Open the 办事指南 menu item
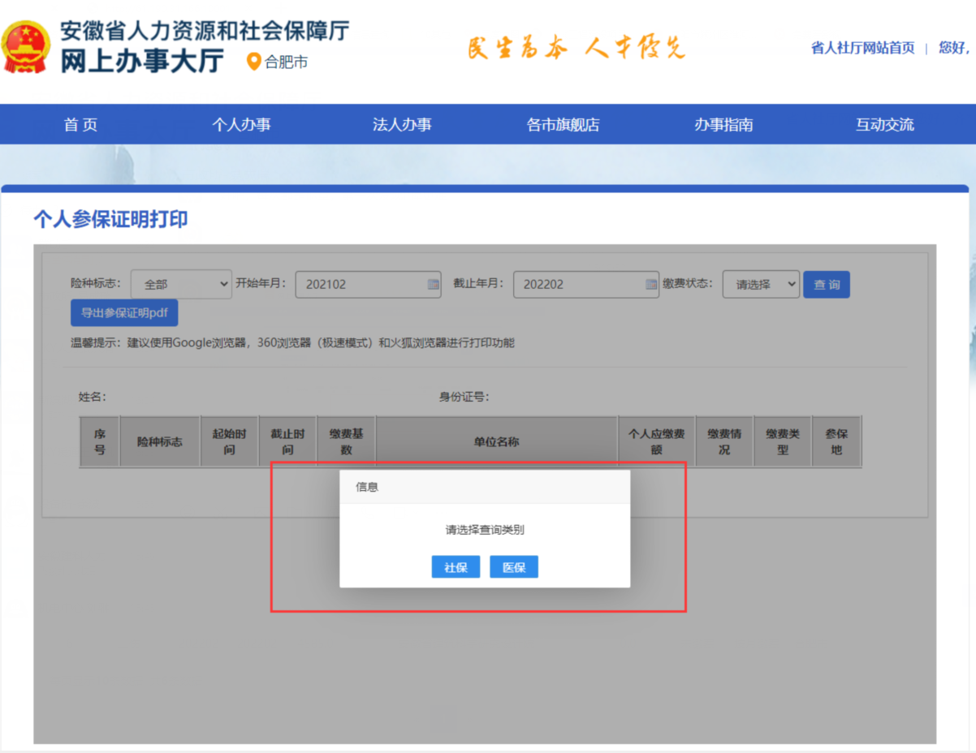The image size is (976, 753). click(723, 125)
